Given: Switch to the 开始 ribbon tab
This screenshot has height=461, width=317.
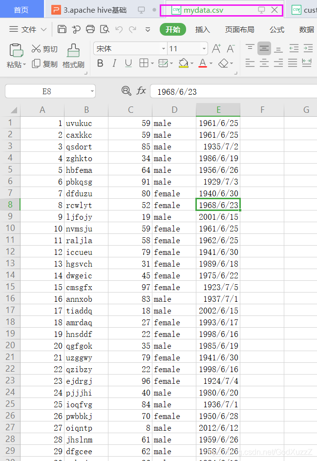Looking at the screenshot, I should [173, 29].
